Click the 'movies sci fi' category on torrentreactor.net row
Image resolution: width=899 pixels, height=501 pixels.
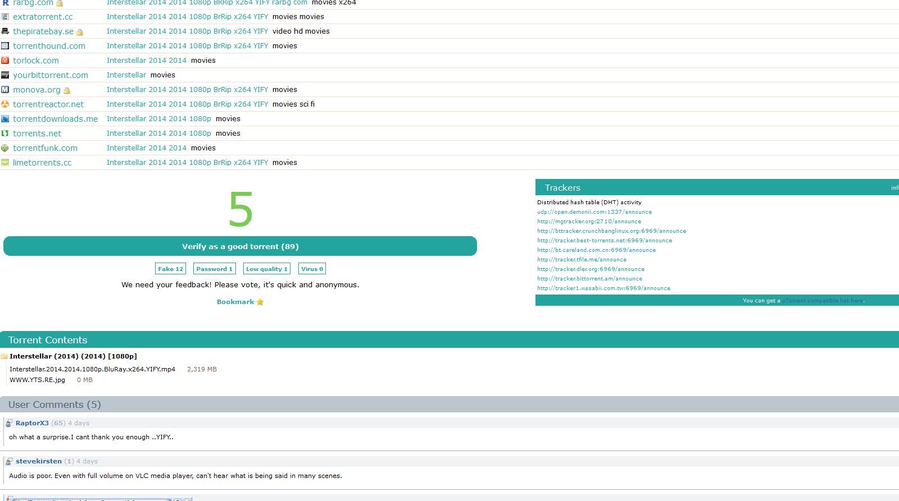tap(293, 104)
